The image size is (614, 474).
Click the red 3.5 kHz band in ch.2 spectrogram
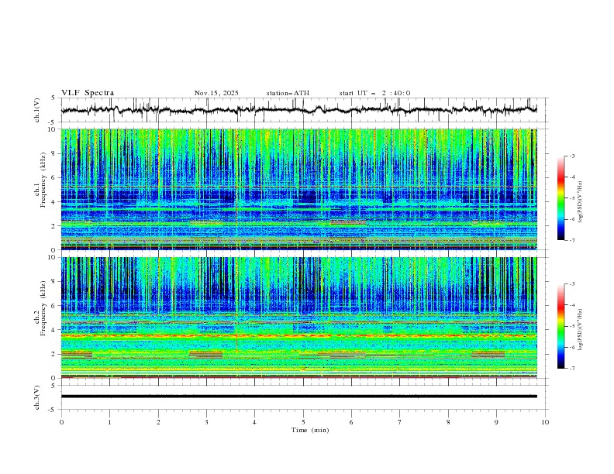click(298, 335)
